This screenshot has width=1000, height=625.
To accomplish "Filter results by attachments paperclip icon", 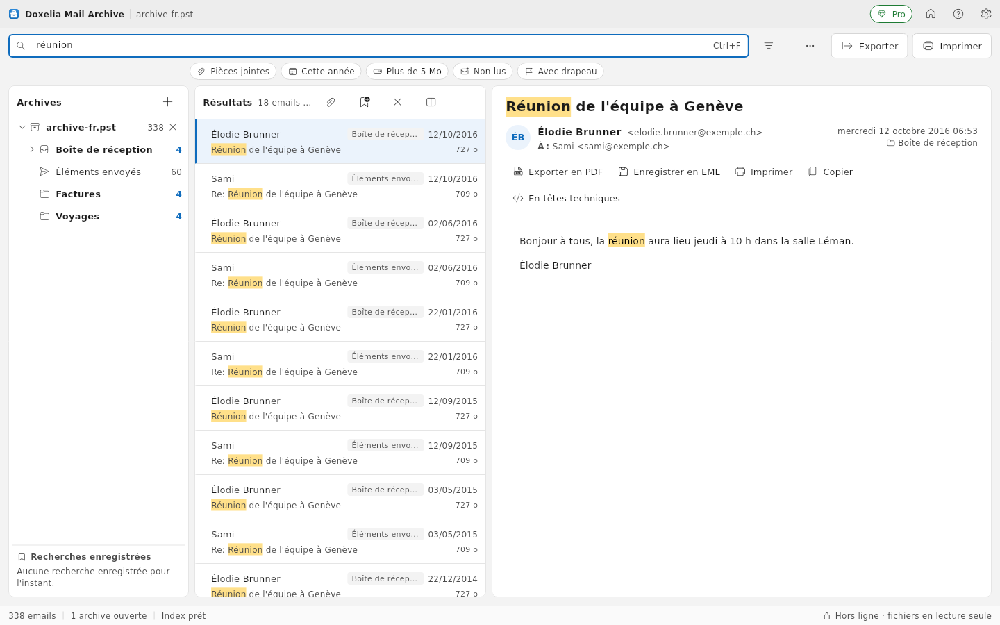I will [331, 102].
